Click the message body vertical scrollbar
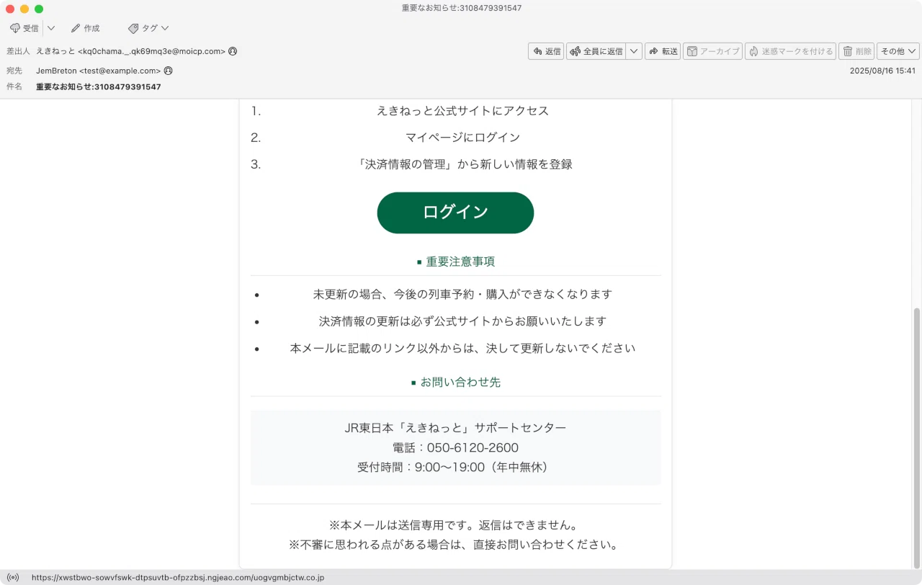Viewport: 922px width, 585px height. 916,437
